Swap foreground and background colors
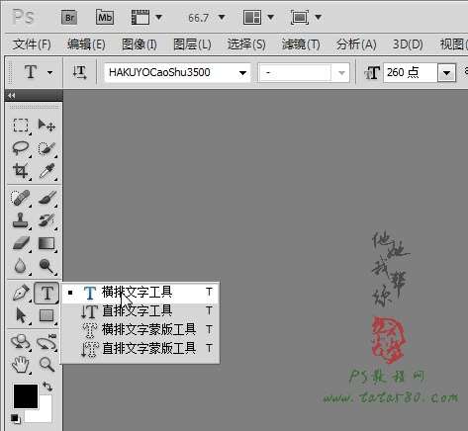Image resolution: width=468 pixels, height=431 pixels. pyautogui.click(x=47, y=387)
